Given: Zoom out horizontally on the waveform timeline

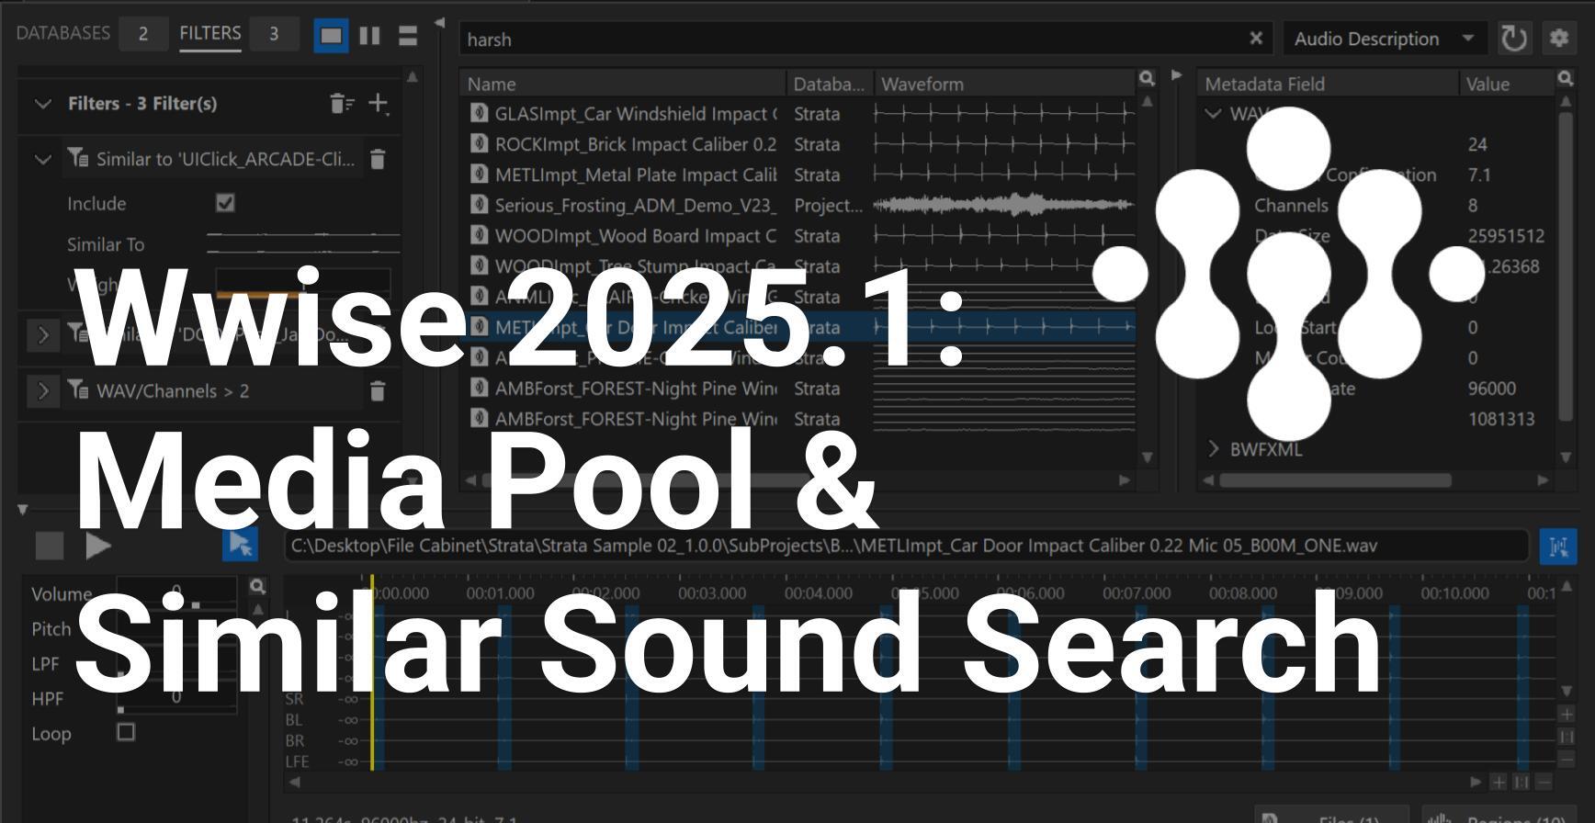Looking at the screenshot, I should pos(1544,782).
